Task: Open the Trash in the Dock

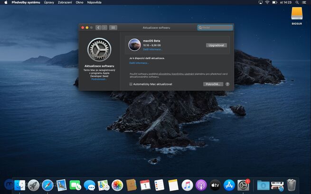Action: pos(292,185)
